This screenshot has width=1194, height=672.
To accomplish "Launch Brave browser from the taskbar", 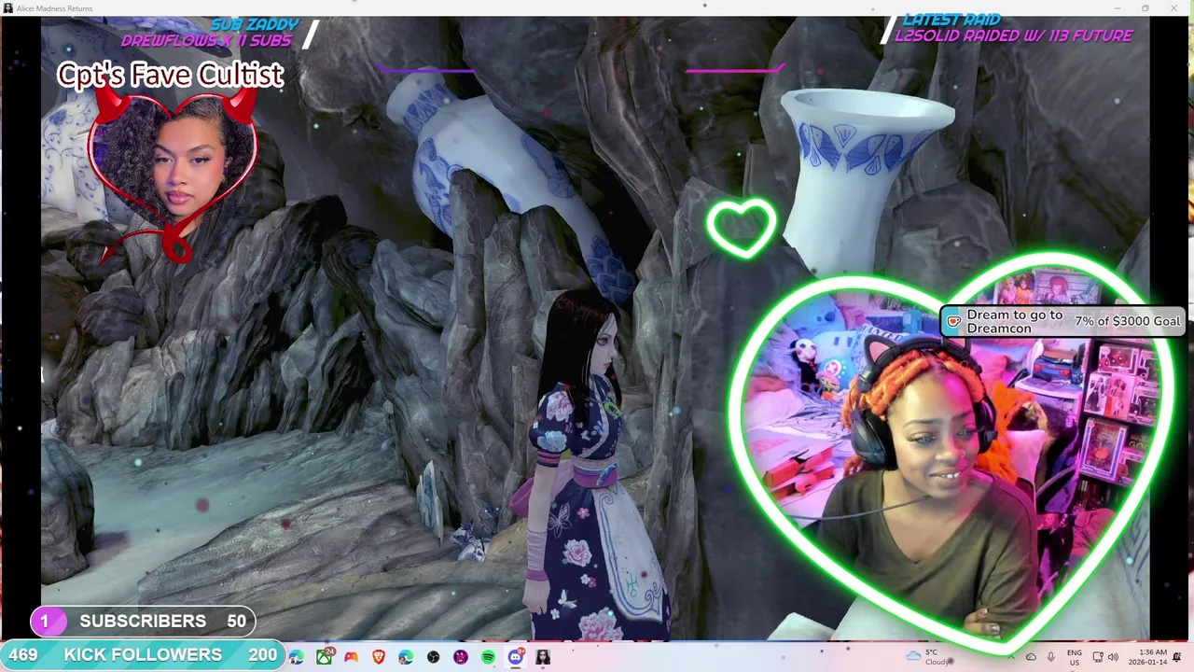I will pos(378,657).
